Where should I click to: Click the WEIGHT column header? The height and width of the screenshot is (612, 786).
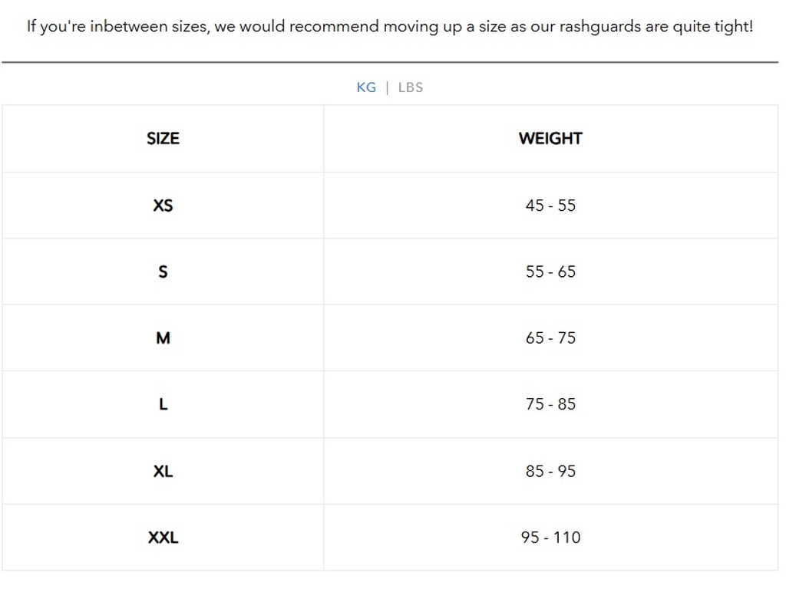pyautogui.click(x=550, y=139)
